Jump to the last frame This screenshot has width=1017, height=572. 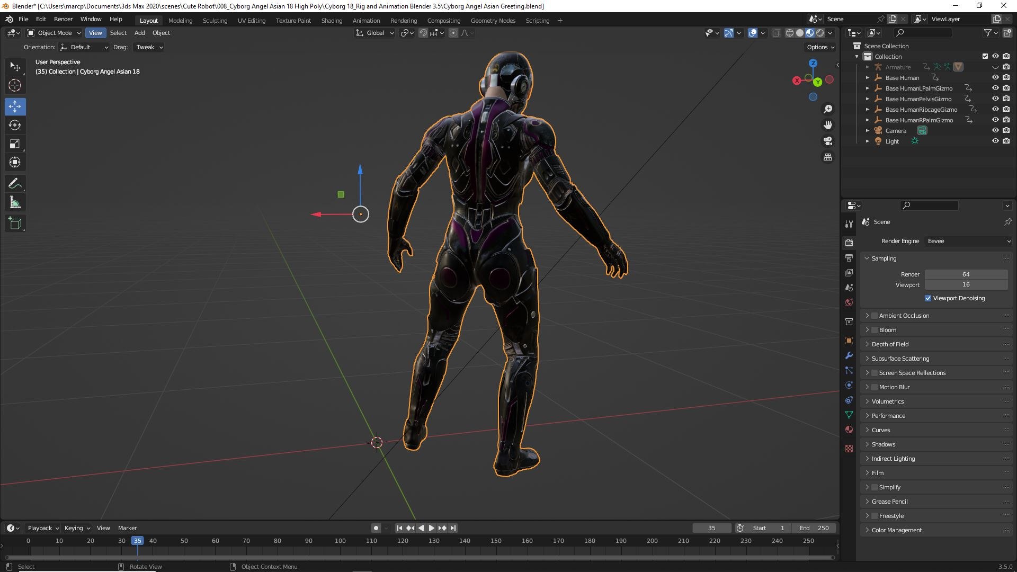tap(453, 528)
